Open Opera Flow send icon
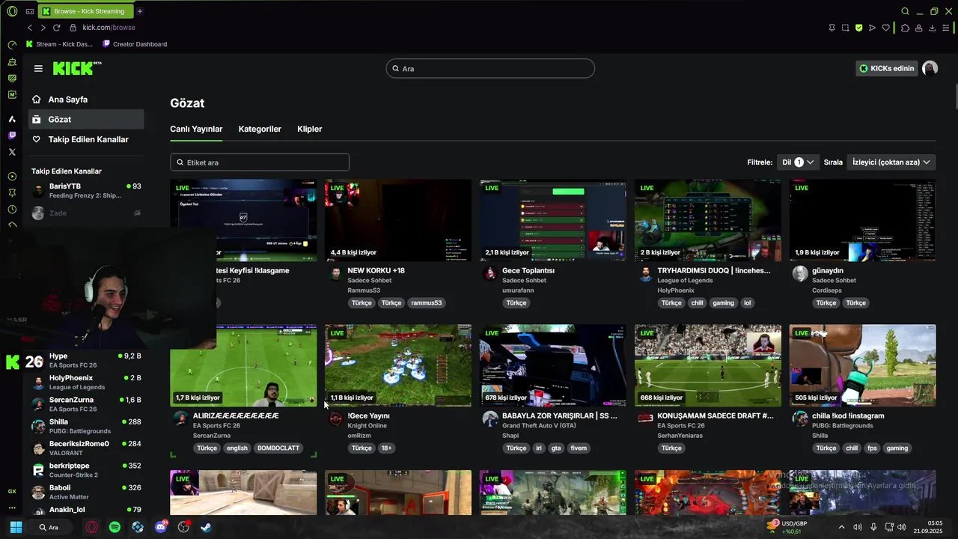958x539 pixels. [872, 28]
